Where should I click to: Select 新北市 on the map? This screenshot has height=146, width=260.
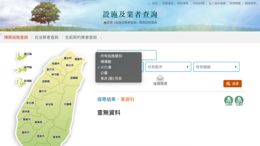[69, 65]
